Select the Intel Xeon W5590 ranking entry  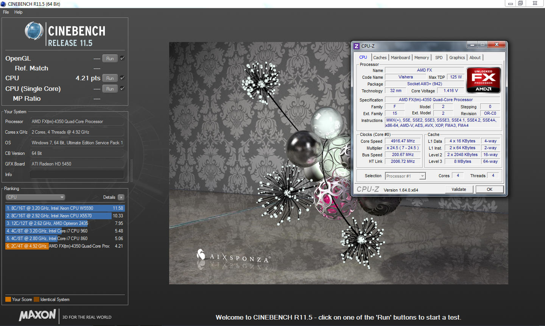tap(64, 208)
